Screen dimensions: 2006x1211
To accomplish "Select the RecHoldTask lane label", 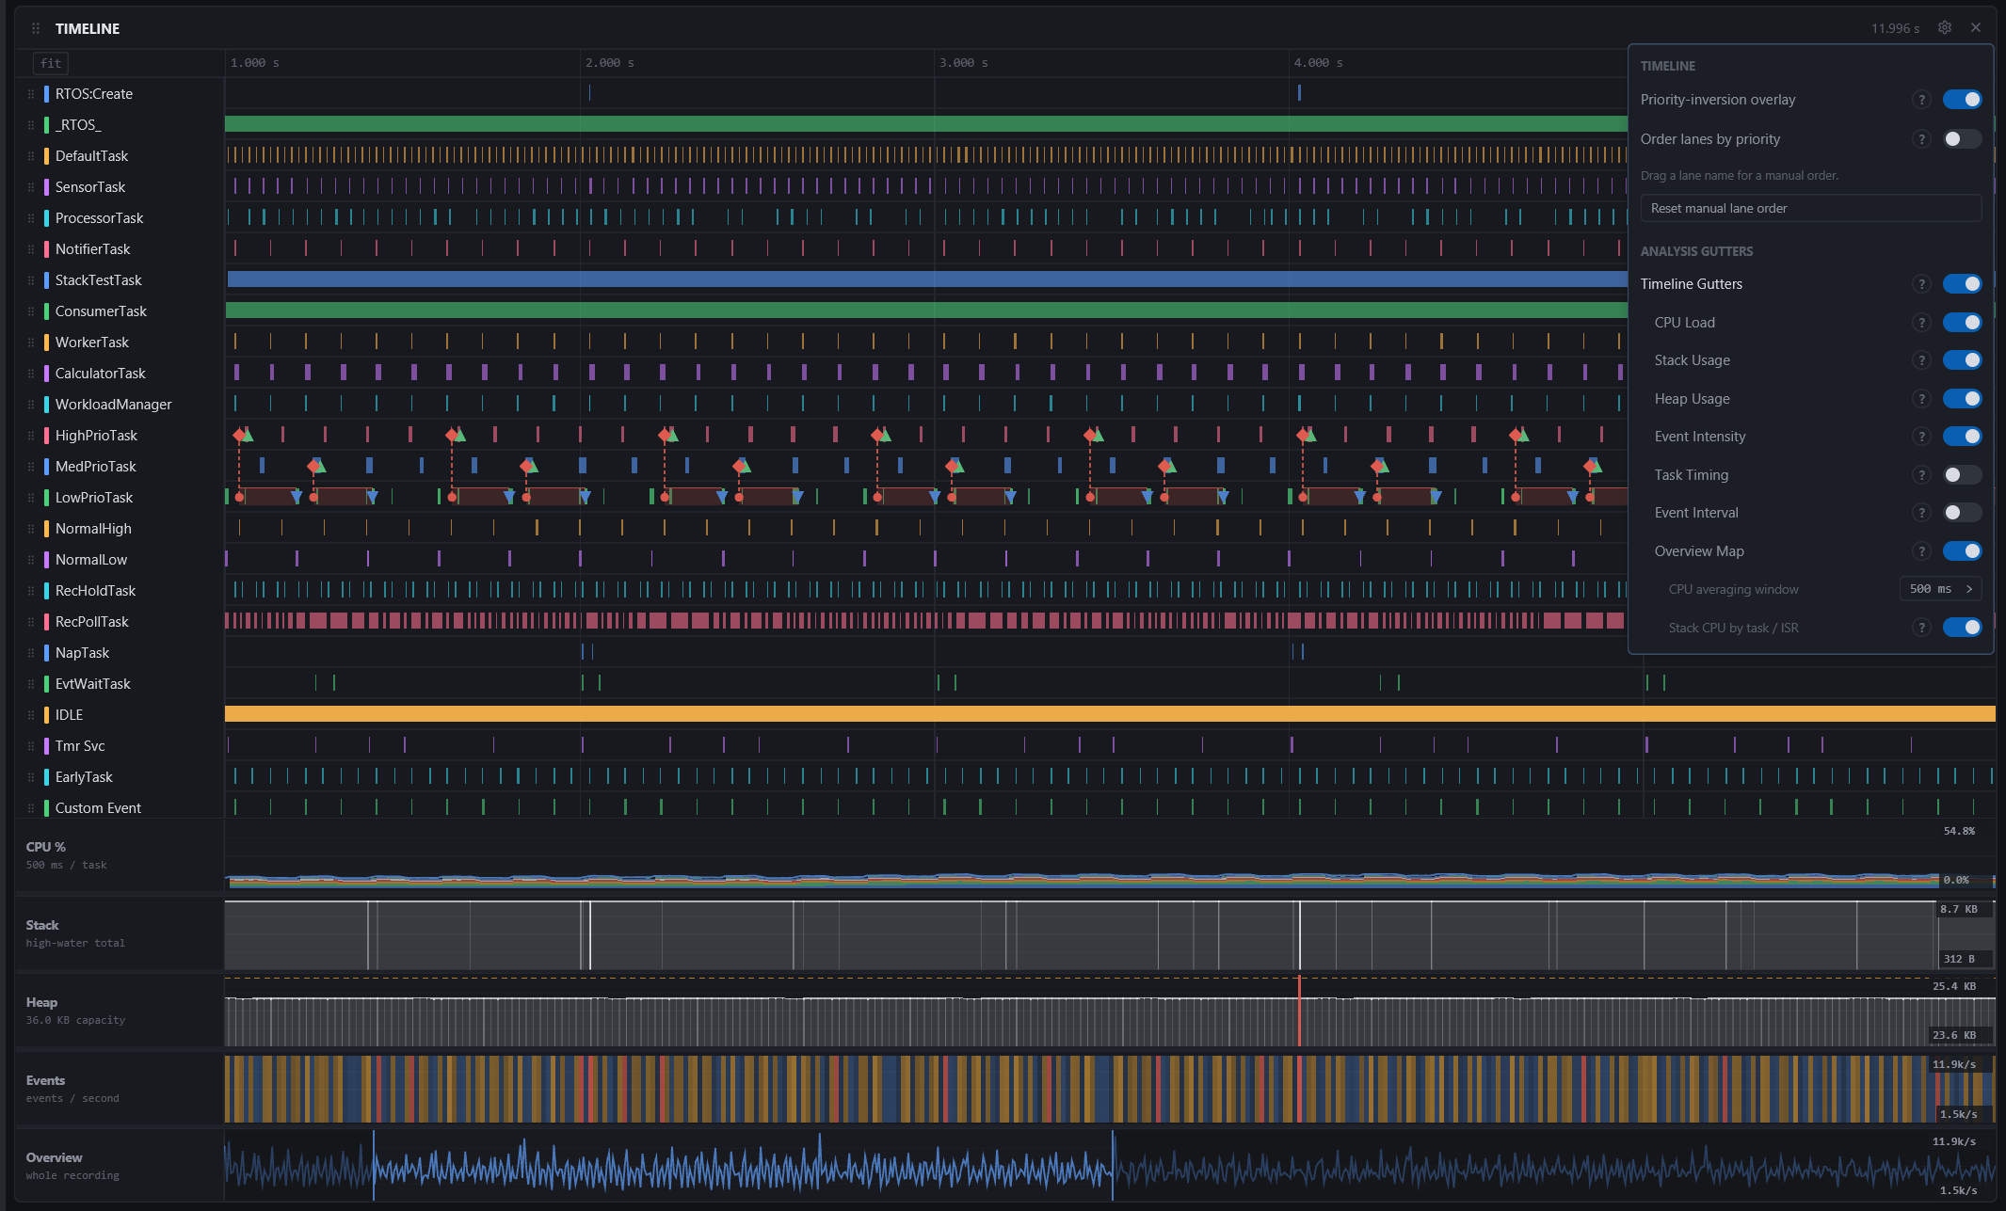I will point(95,591).
